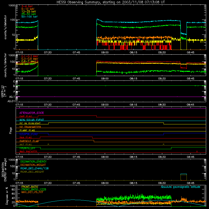Screen dimensions: 209x209
Task: Click the FLARE_FLAG label
Action: pyautogui.click(x=27, y=130)
